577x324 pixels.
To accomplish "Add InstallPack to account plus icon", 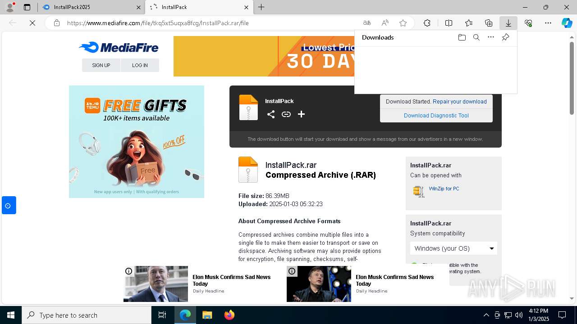I will (x=302, y=114).
